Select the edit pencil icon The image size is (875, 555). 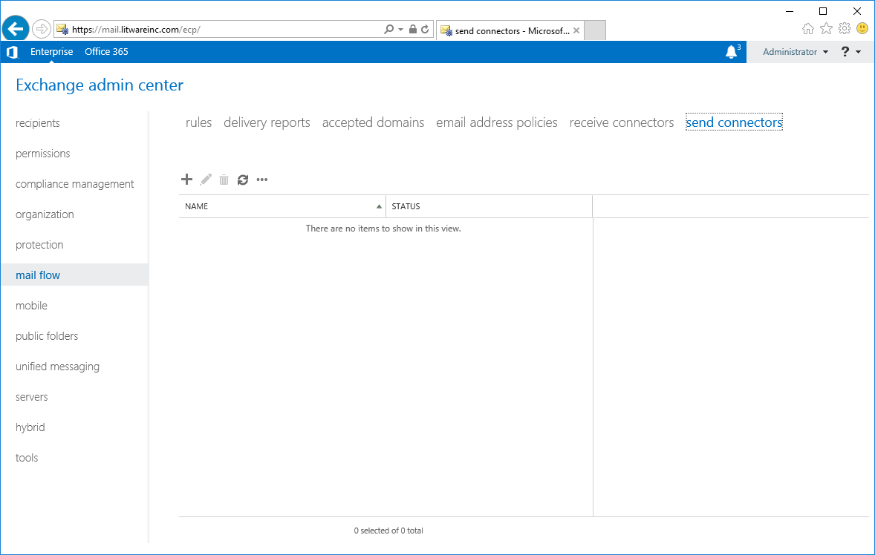coord(205,180)
